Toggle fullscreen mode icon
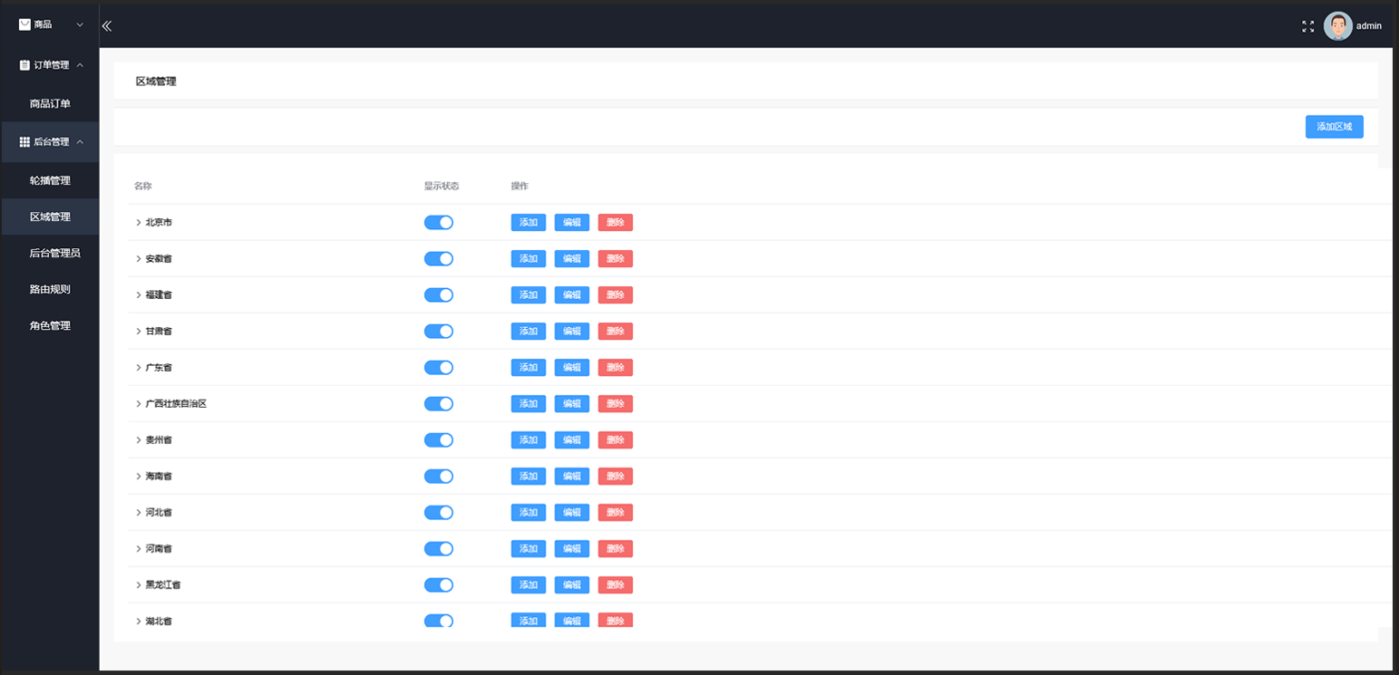 tap(1307, 26)
